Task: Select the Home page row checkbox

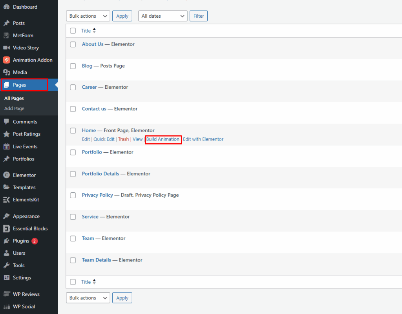Action: 73,131
